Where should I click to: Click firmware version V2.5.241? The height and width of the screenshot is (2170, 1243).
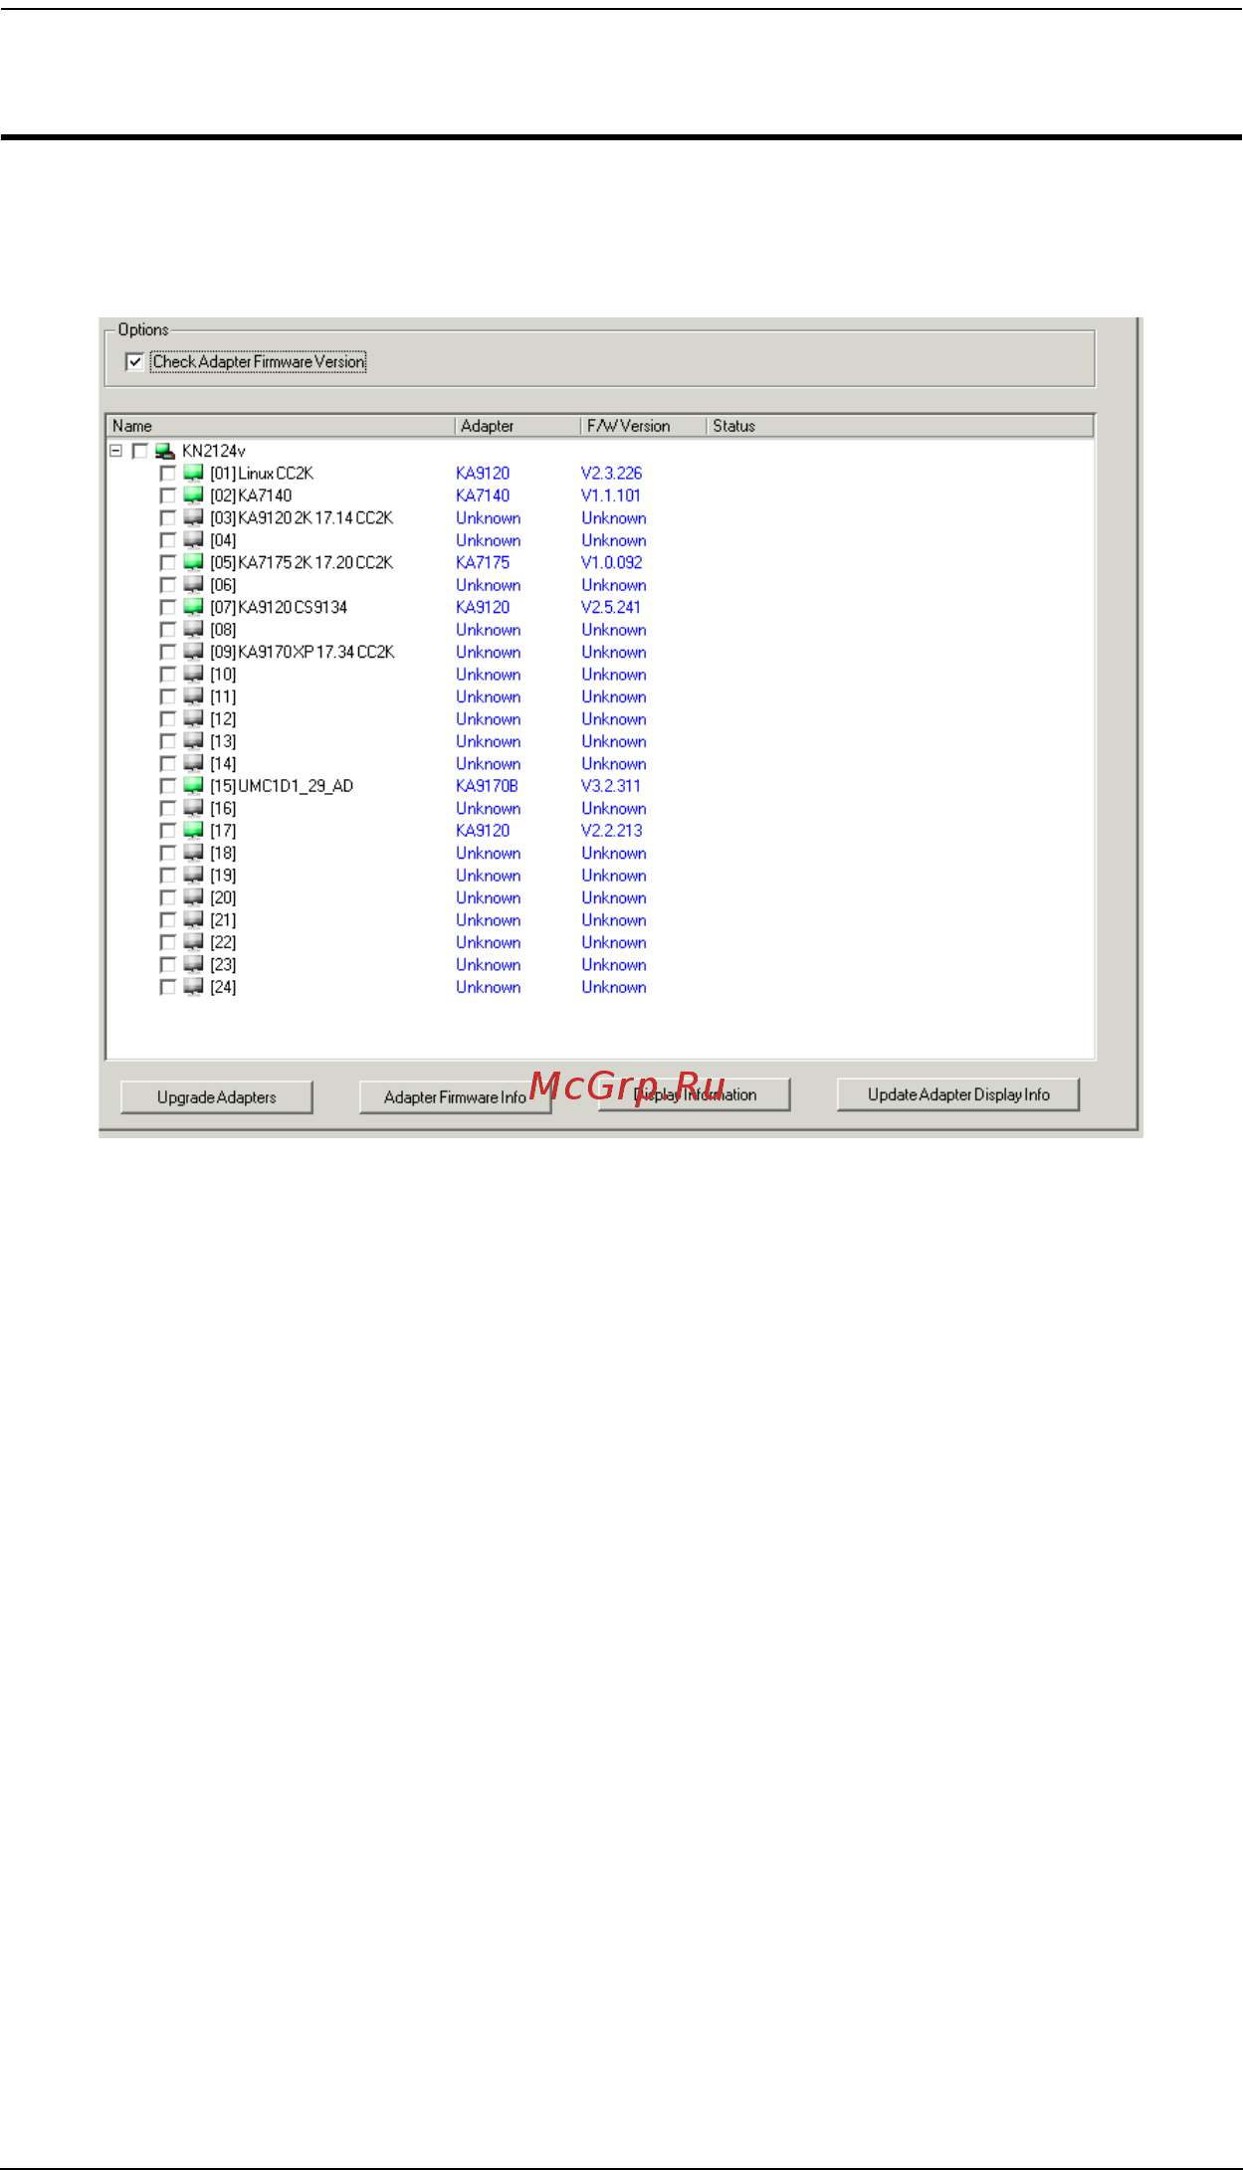pyautogui.click(x=611, y=607)
